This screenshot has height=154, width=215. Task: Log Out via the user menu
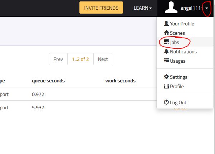click(x=185, y=102)
